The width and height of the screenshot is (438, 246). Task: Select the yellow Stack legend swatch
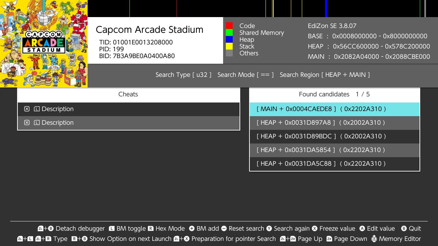coord(229,46)
